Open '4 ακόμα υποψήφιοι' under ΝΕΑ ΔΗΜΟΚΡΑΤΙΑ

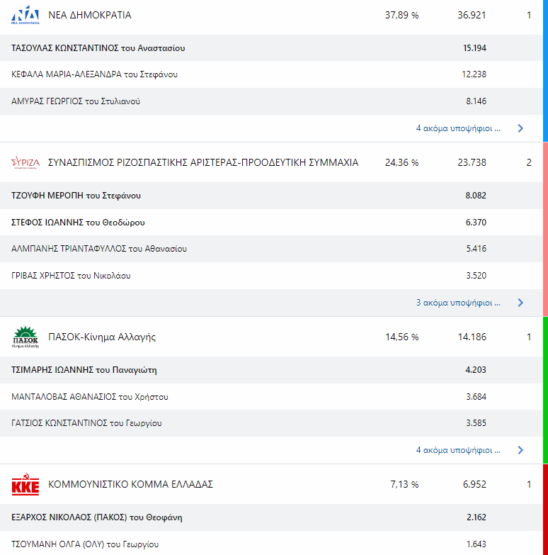[x=458, y=128]
